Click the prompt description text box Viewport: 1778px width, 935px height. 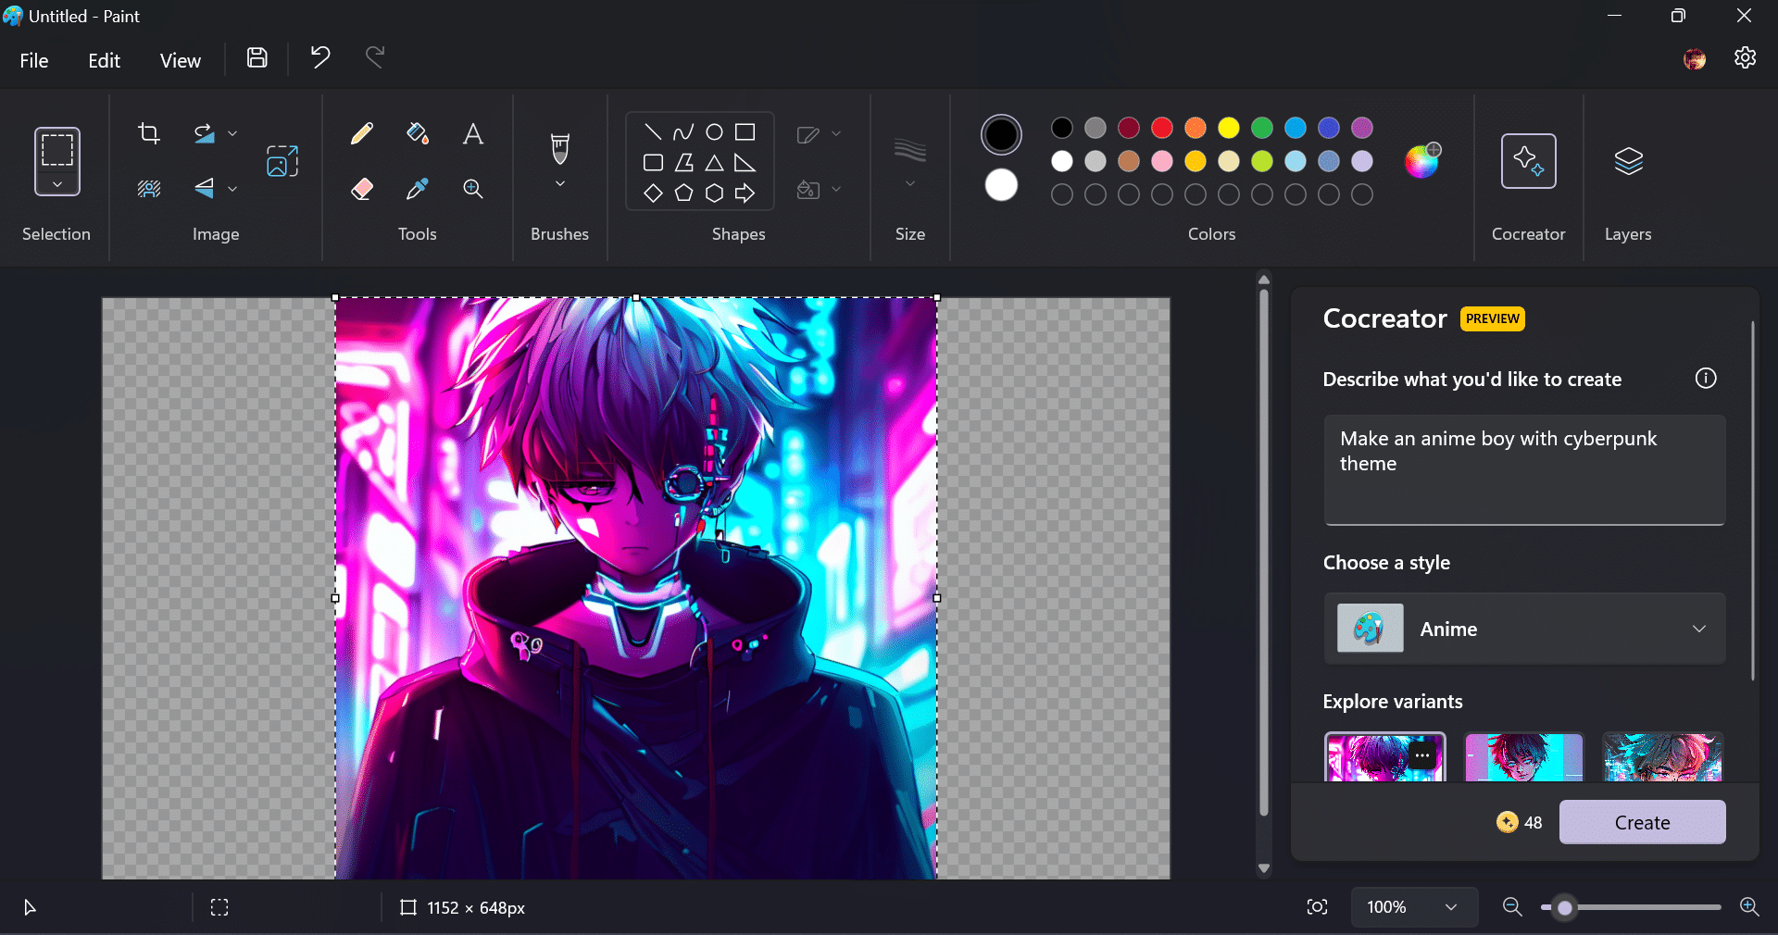[x=1524, y=468]
